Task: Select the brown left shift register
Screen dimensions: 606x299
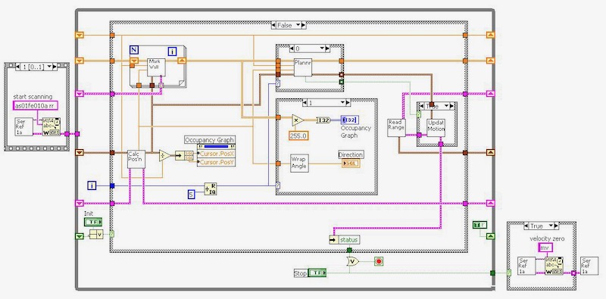Action: pyautogui.click(x=80, y=153)
